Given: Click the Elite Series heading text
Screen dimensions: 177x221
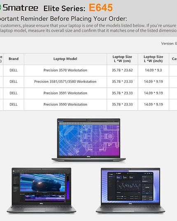Looking at the screenshot, I should [64, 9].
